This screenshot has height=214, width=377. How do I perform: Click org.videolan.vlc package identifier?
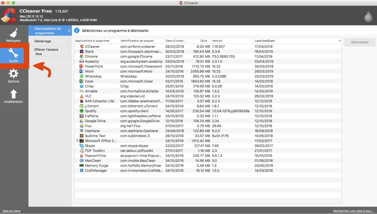(132, 96)
